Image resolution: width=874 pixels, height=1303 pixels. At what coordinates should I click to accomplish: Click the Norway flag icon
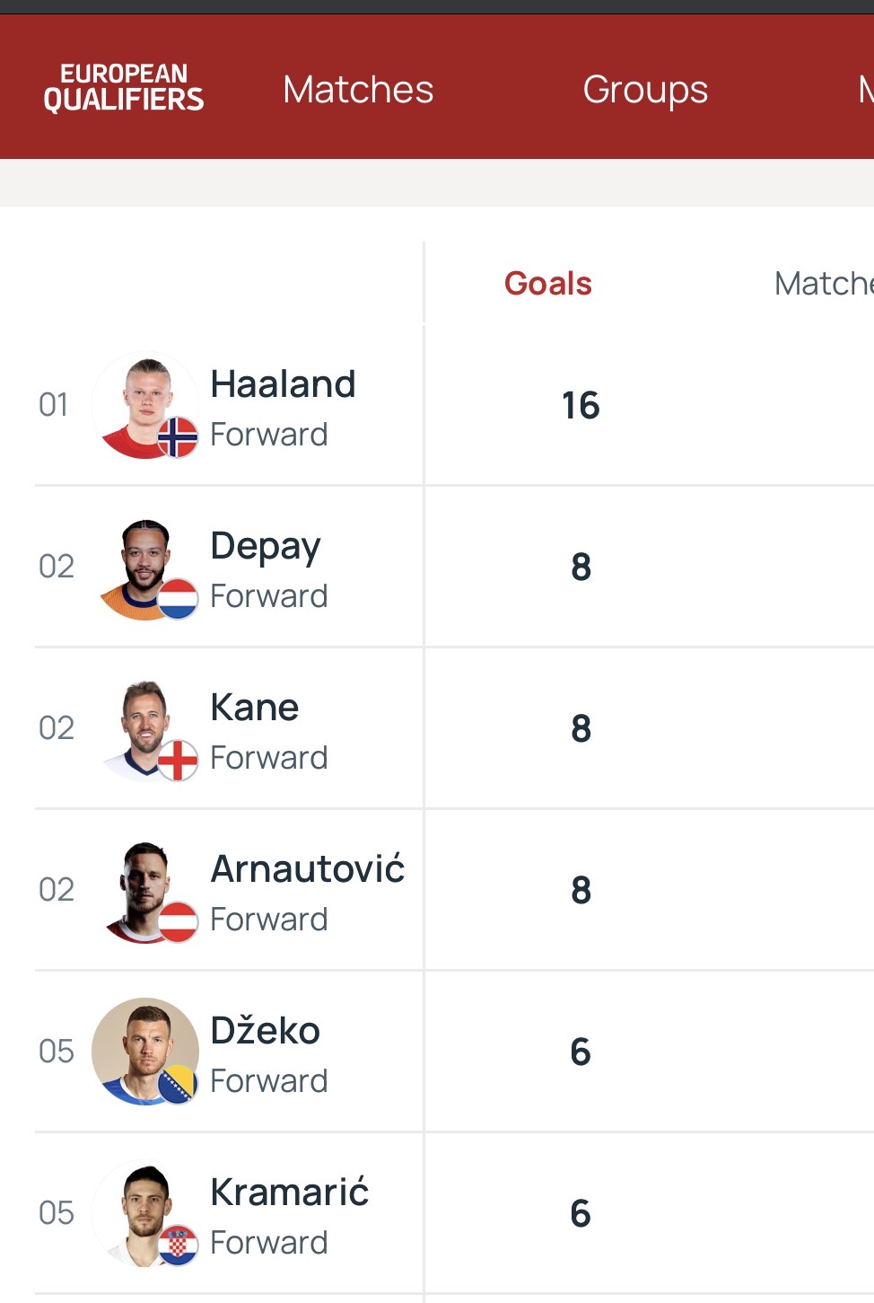click(x=178, y=437)
